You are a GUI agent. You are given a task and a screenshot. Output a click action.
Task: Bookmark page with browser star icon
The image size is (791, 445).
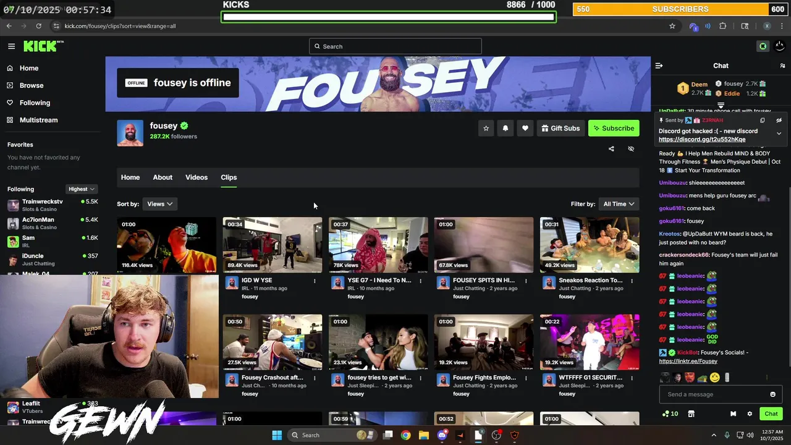[672, 26]
